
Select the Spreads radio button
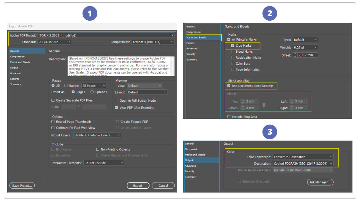click(92, 92)
